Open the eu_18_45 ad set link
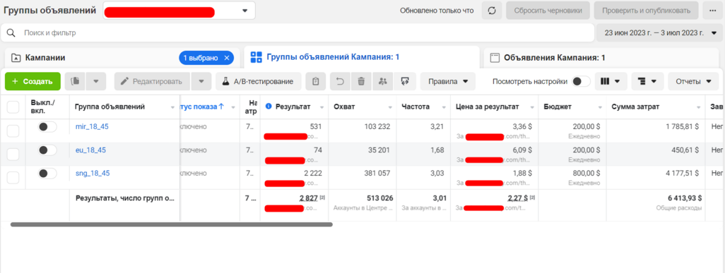Image resolution: width=725 pixels, height=273 pixels. pos(91,150)
